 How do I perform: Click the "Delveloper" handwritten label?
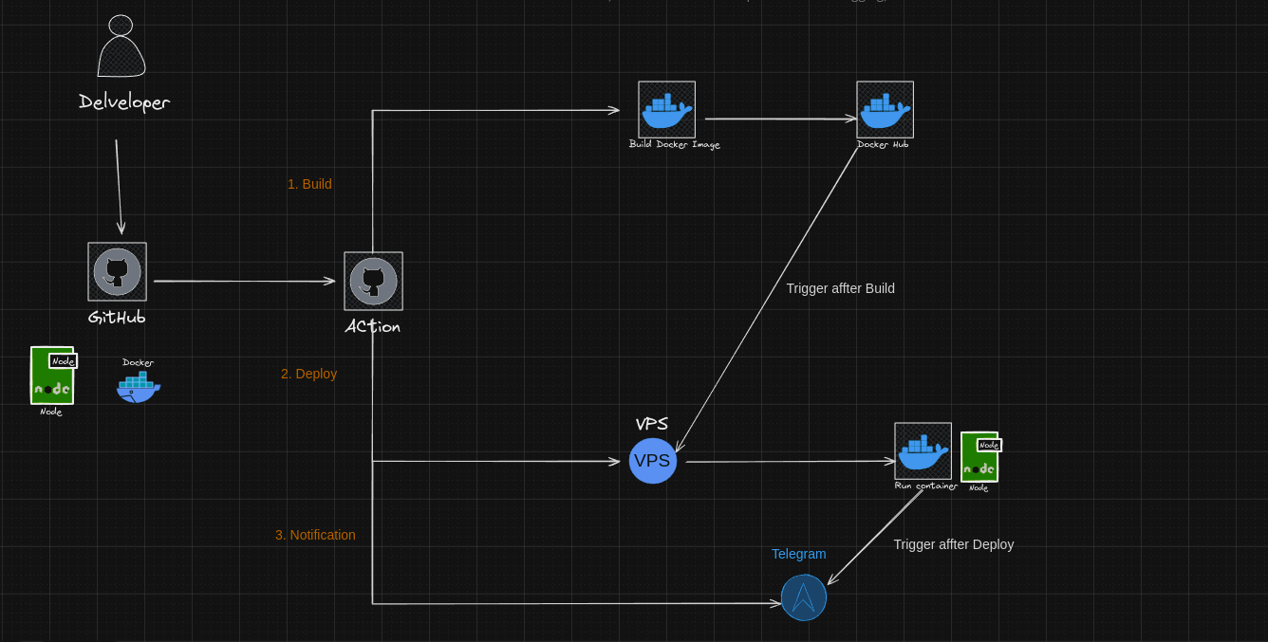[x=124, y=101]
